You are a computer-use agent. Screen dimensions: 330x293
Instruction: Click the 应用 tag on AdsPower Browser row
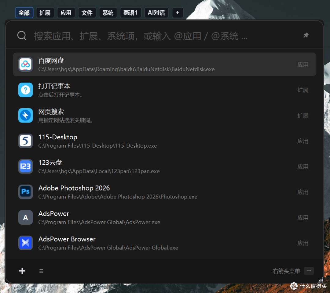(303, 243)
